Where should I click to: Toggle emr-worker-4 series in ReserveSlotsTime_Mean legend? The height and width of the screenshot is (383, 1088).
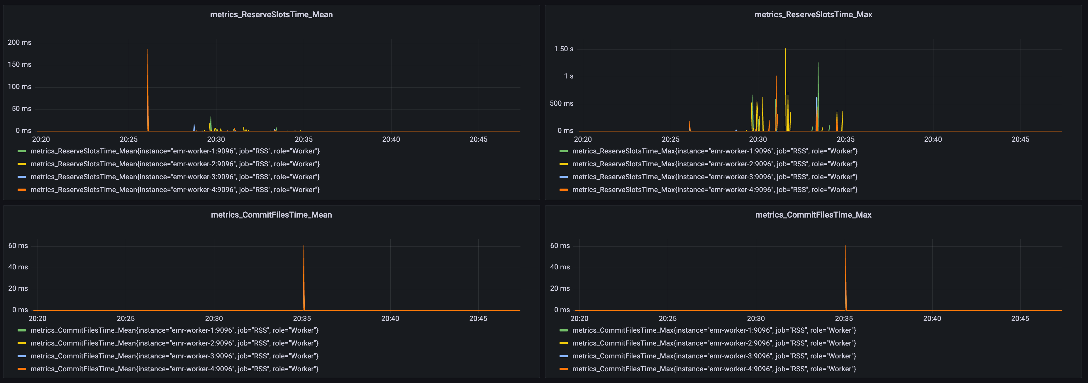(175, 190)
